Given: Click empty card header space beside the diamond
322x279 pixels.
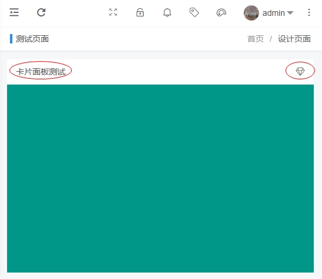Looking at the screenshot, I should click(x=179, y=72).
